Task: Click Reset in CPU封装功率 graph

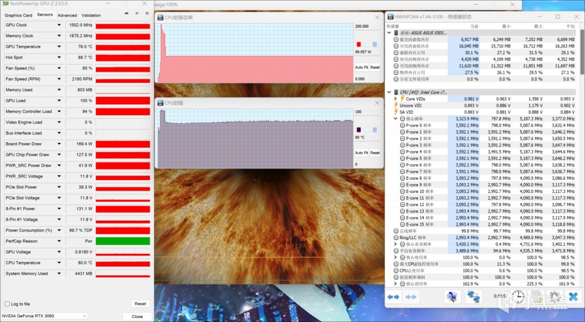Action: coord(375,68)
